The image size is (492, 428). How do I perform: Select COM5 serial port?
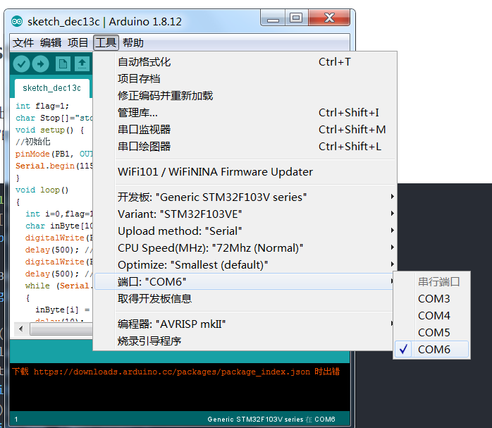click(x=432, y=333)
